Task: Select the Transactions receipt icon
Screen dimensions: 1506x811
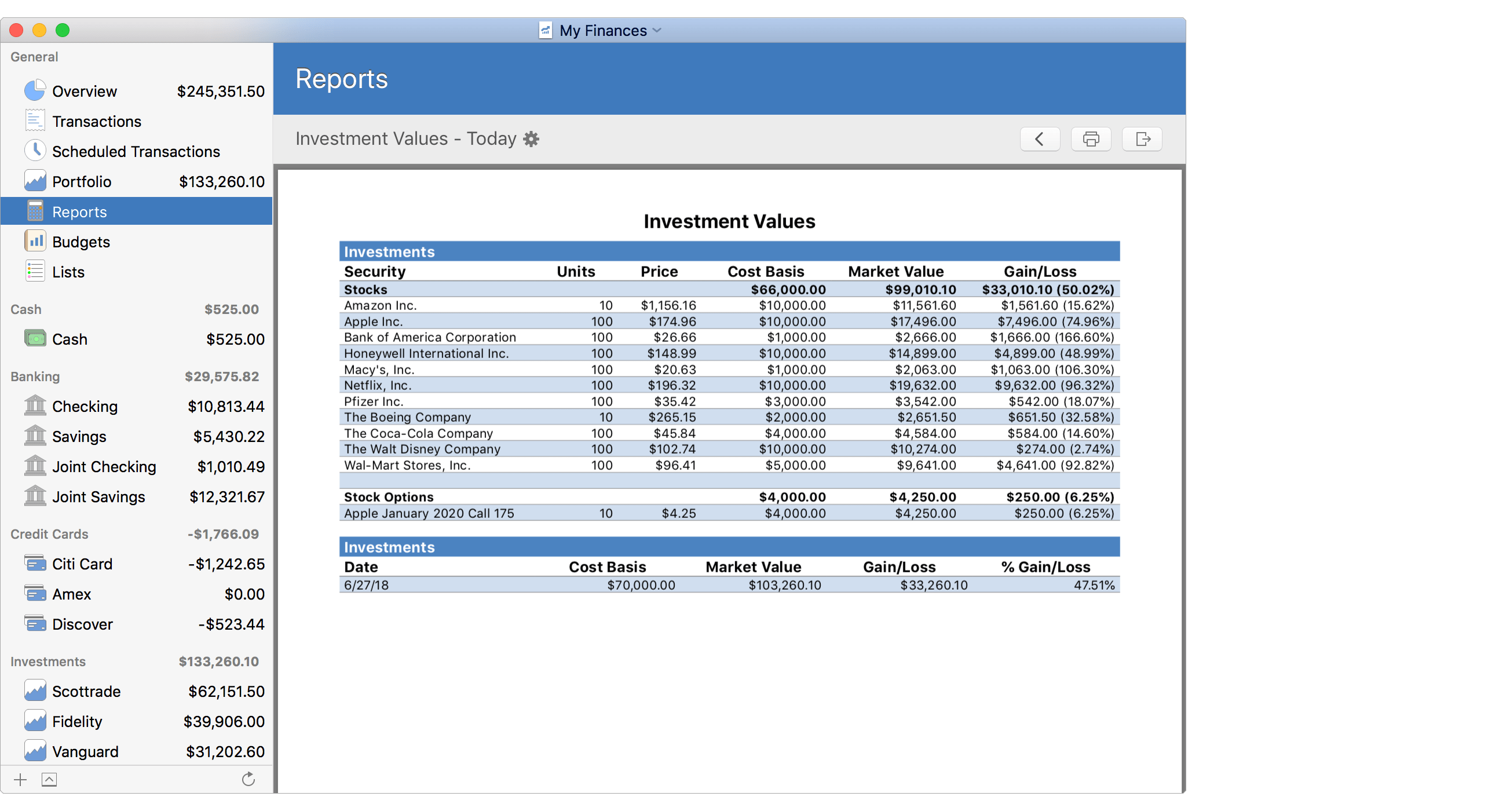Action: 35,120
